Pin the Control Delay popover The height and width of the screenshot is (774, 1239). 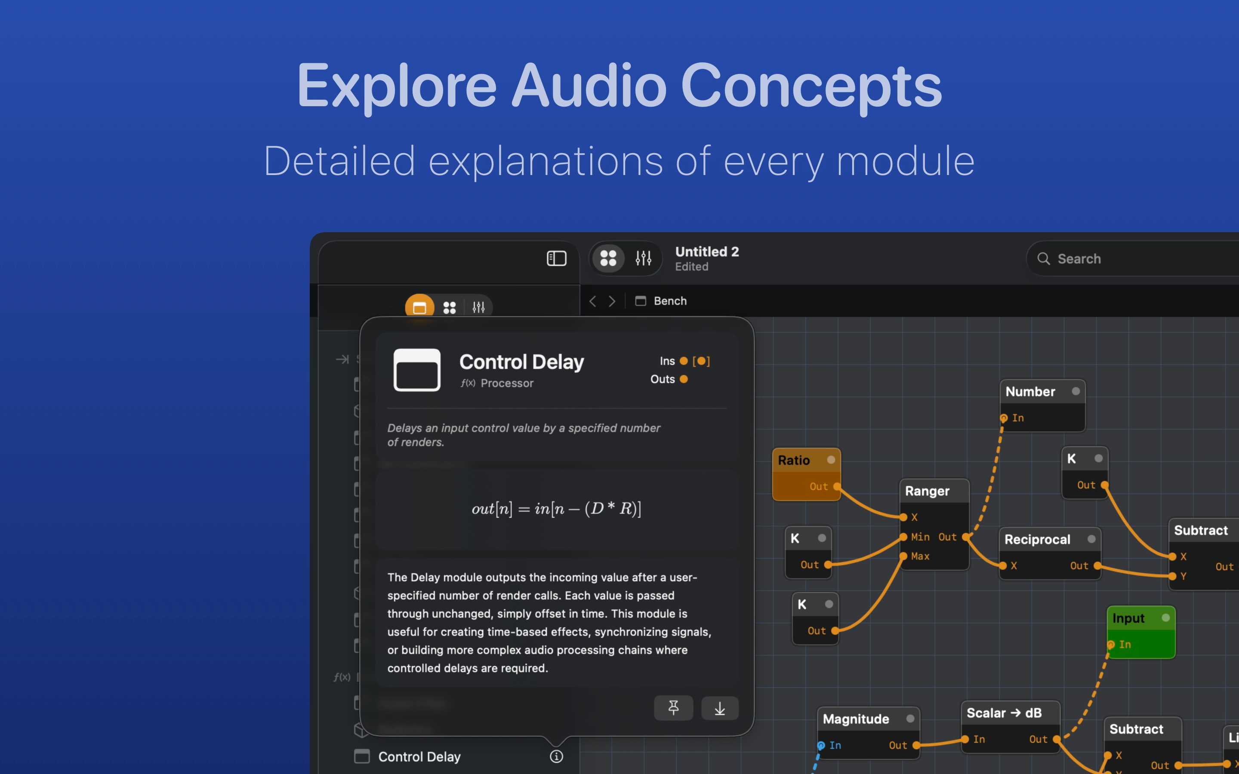tap(673, 708)
